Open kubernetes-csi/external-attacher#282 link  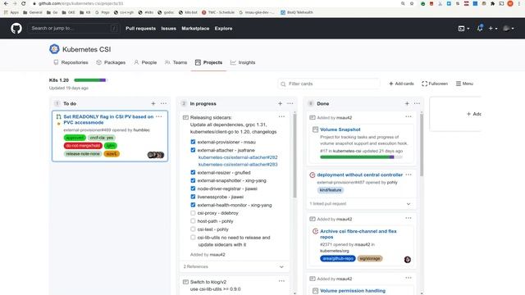tap(238, 157)
